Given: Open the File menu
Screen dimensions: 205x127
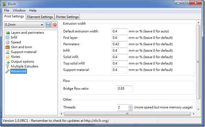Looking at the screenshot, I should (x=7, y=10).
